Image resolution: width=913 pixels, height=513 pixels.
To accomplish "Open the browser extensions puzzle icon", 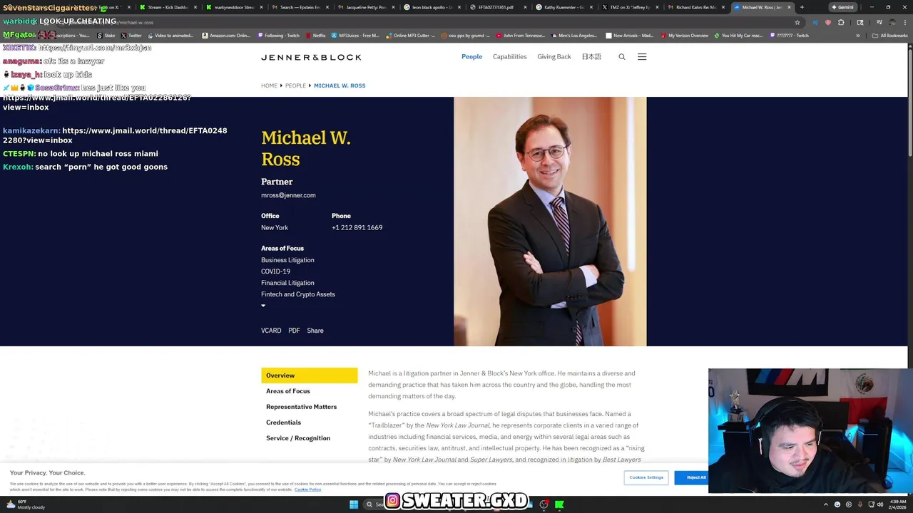I will (841, 22).
